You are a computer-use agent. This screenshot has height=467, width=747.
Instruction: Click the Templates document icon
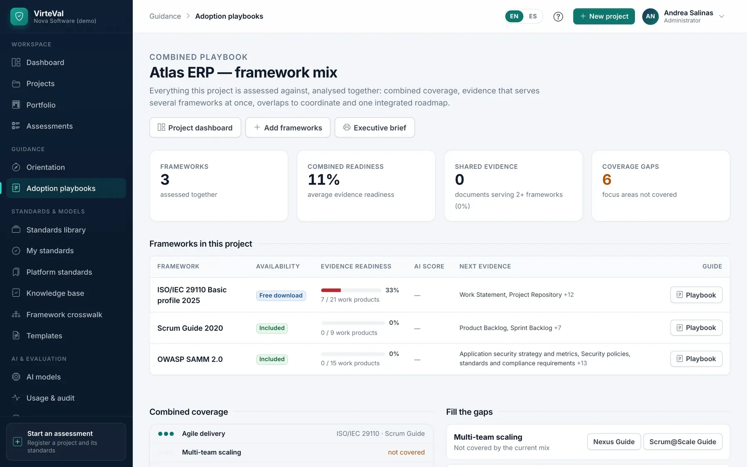point(16,335)
